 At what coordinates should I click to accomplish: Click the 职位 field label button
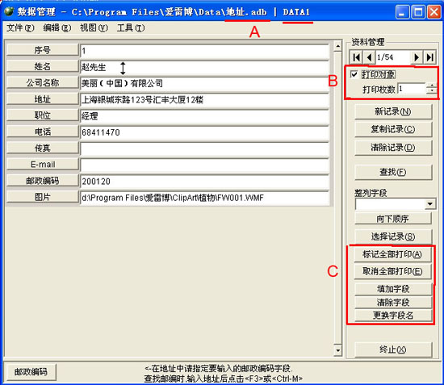(x=43, y=115)
